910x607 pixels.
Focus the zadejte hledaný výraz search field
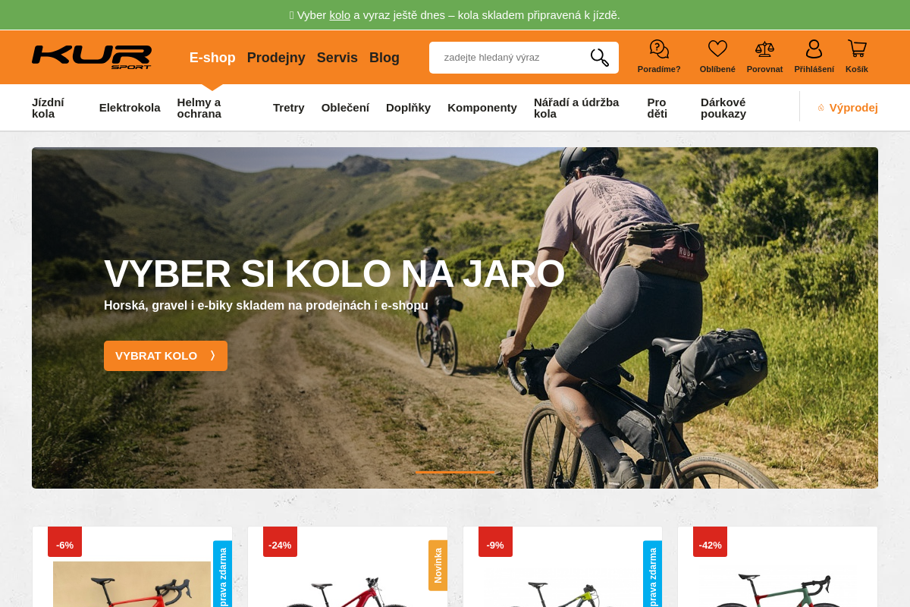click(x=508, y=58)
